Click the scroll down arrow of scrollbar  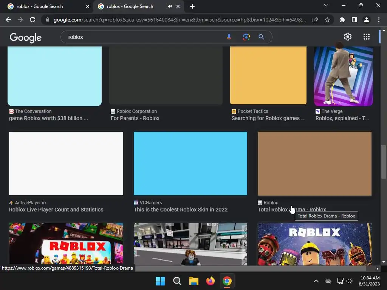(384, 262)
